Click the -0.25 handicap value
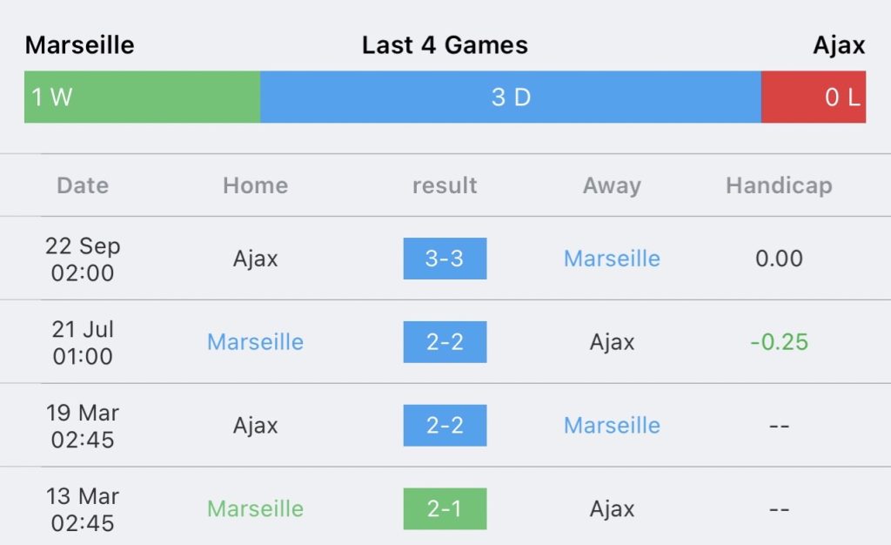The width and height of the screenshot is (891, 545). (779, 341)
